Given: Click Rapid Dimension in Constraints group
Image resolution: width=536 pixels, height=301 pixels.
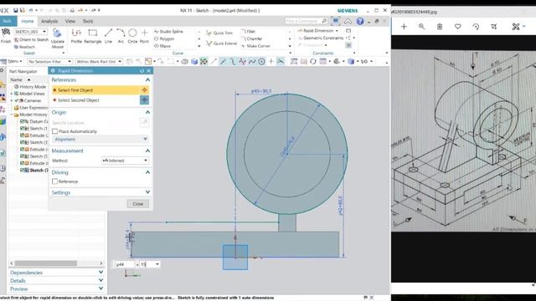Looking at the screenshot, I should tap(317, 31).
